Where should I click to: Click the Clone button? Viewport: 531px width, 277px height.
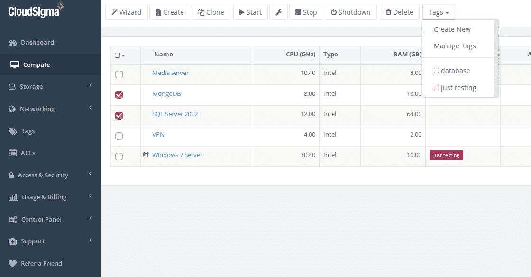[211, 12]
